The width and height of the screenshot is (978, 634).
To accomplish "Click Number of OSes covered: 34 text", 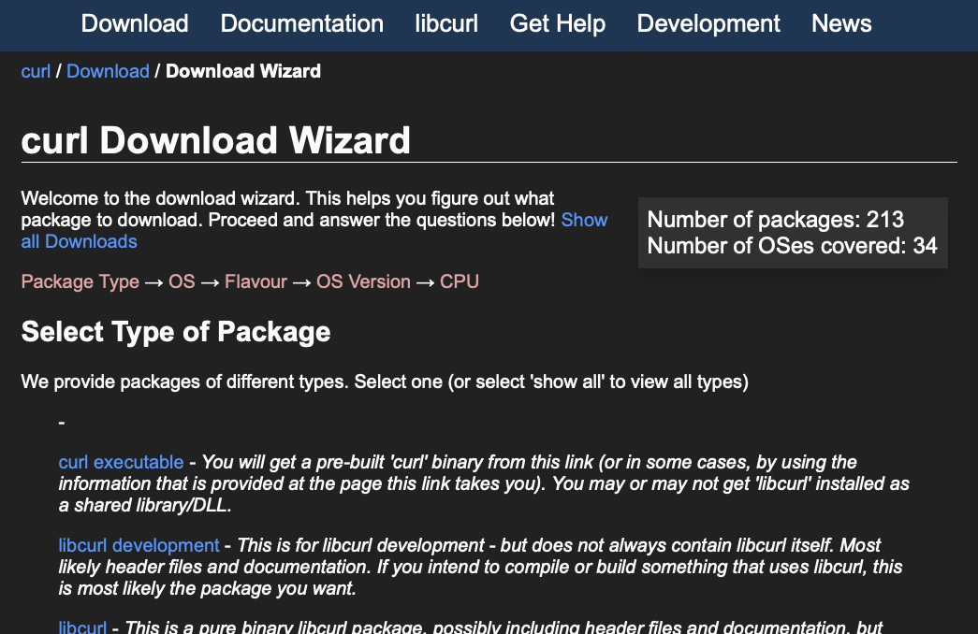I will [x=792, y=246].
